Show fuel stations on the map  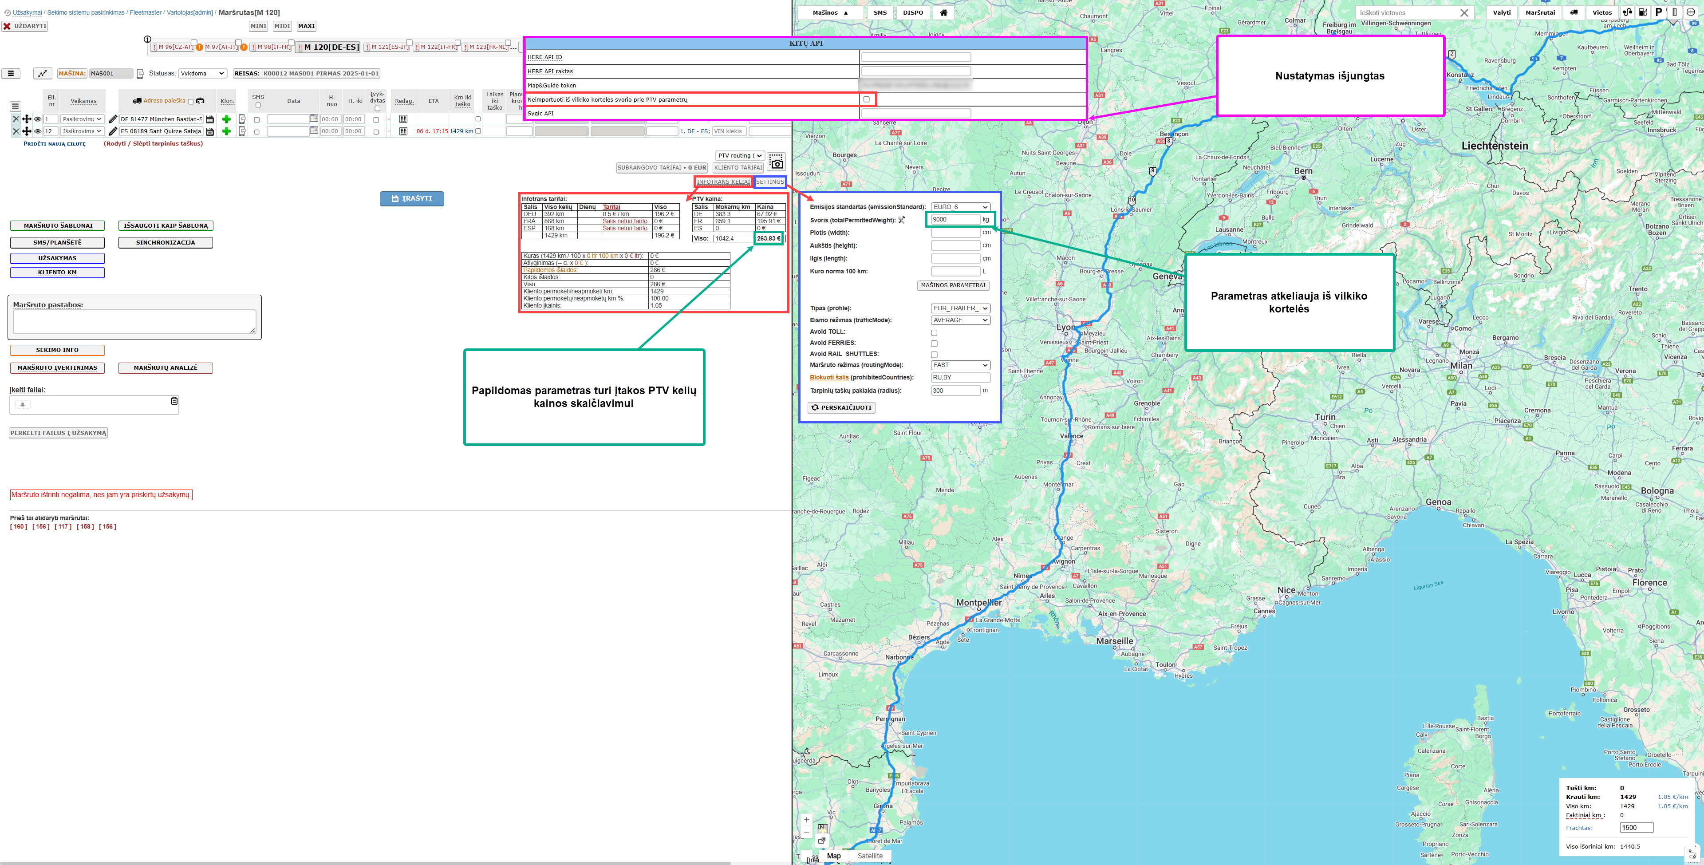(x=1643, y=12)
